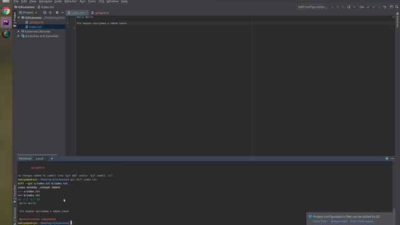400x225 pixels.
Task: Open the Navigate menu
Action: pos(46,1)
